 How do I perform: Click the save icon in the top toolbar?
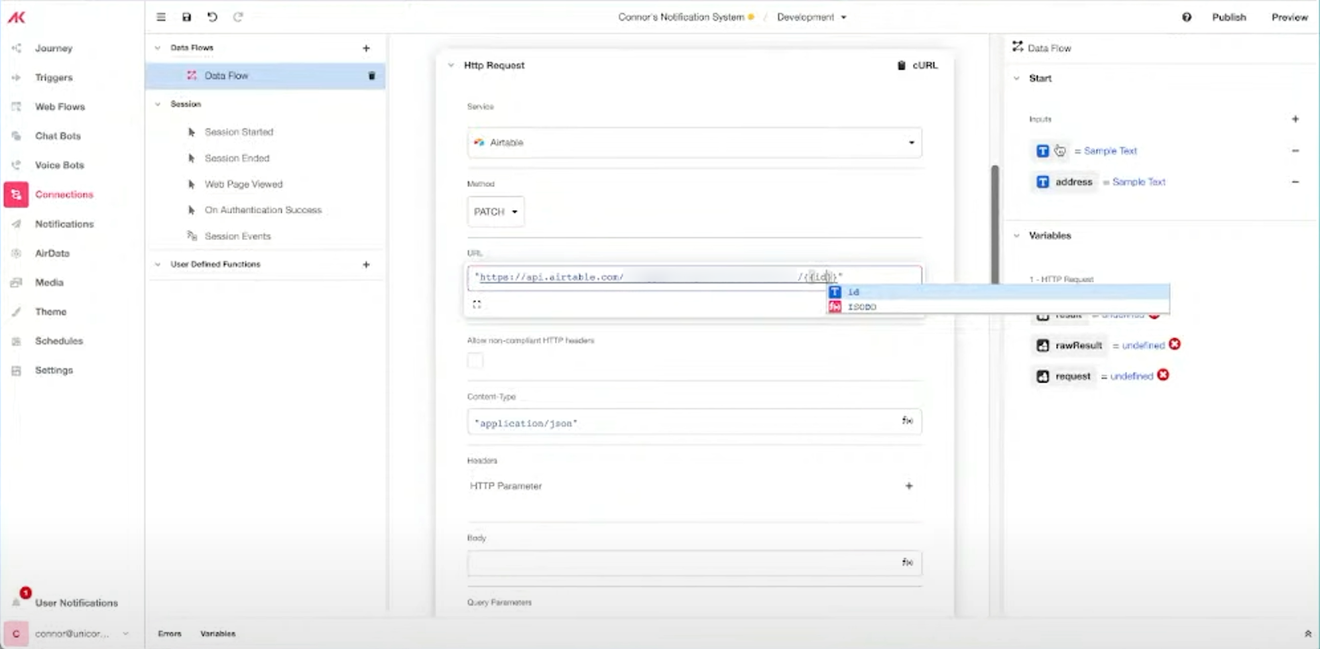[x=186, y=17]
